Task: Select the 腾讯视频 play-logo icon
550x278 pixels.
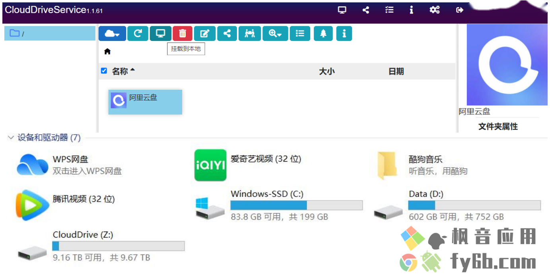Action: pyautogui.click(x=32, y=205)
